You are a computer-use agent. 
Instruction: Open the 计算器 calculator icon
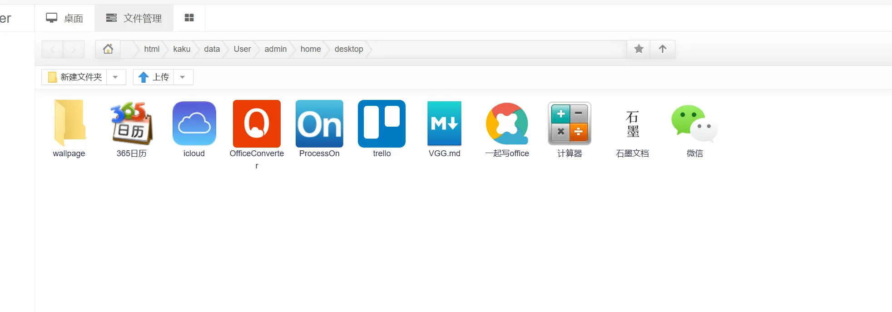[570, 124]
